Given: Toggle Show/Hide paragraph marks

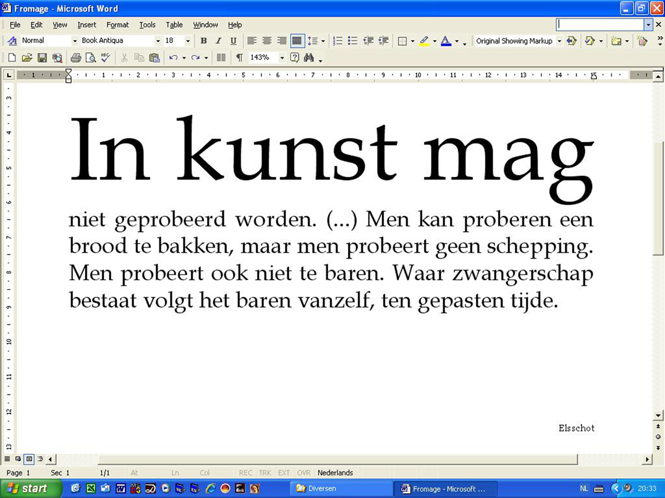Looking at the screenshot, I should coord(239,58).
